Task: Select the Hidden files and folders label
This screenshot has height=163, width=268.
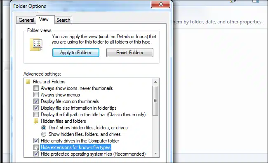Action: click(63, 121)
